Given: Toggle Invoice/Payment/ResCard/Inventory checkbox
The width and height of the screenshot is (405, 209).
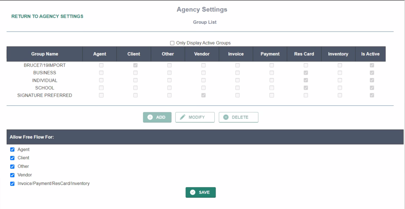Looking at the screenshot, I should (12, 184).
